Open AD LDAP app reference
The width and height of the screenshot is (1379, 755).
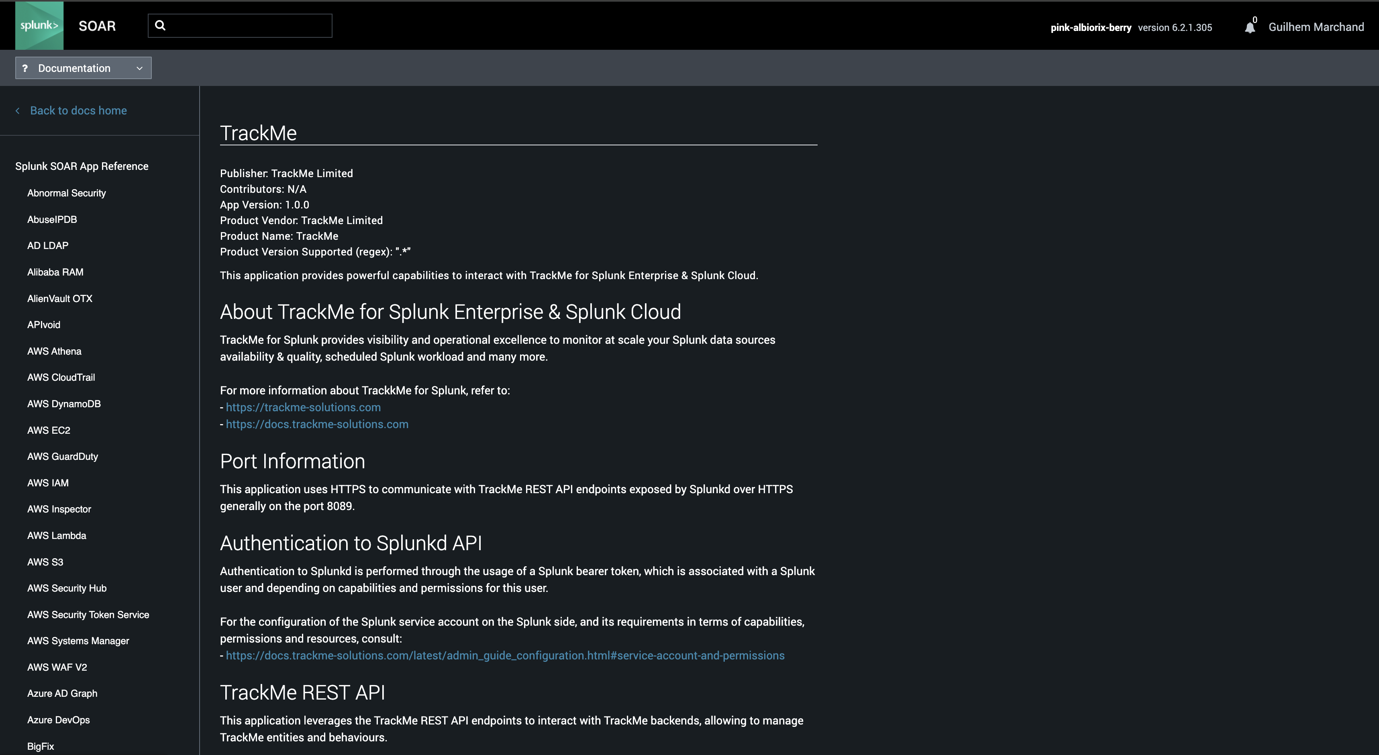pyautogui.click(x=48, y=246)
